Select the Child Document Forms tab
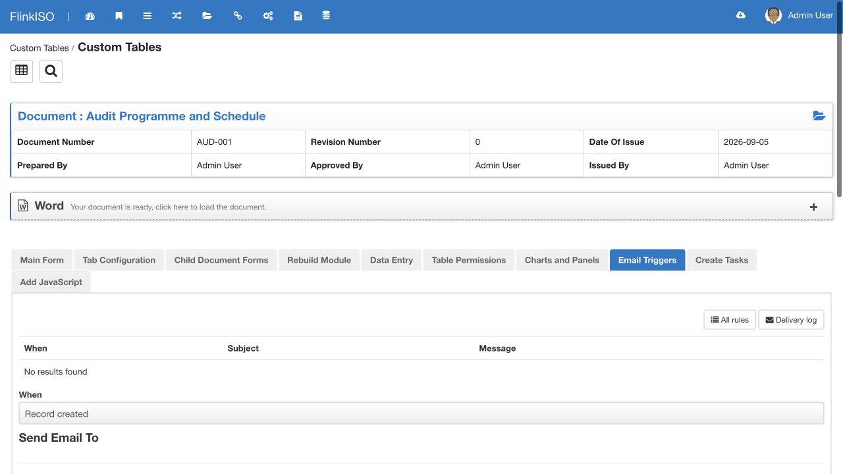Screen dimensions: 843x474 (x=221, y=260)
